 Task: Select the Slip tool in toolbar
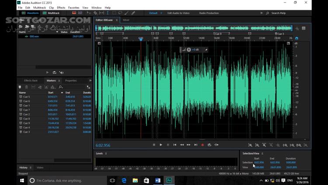101,13
